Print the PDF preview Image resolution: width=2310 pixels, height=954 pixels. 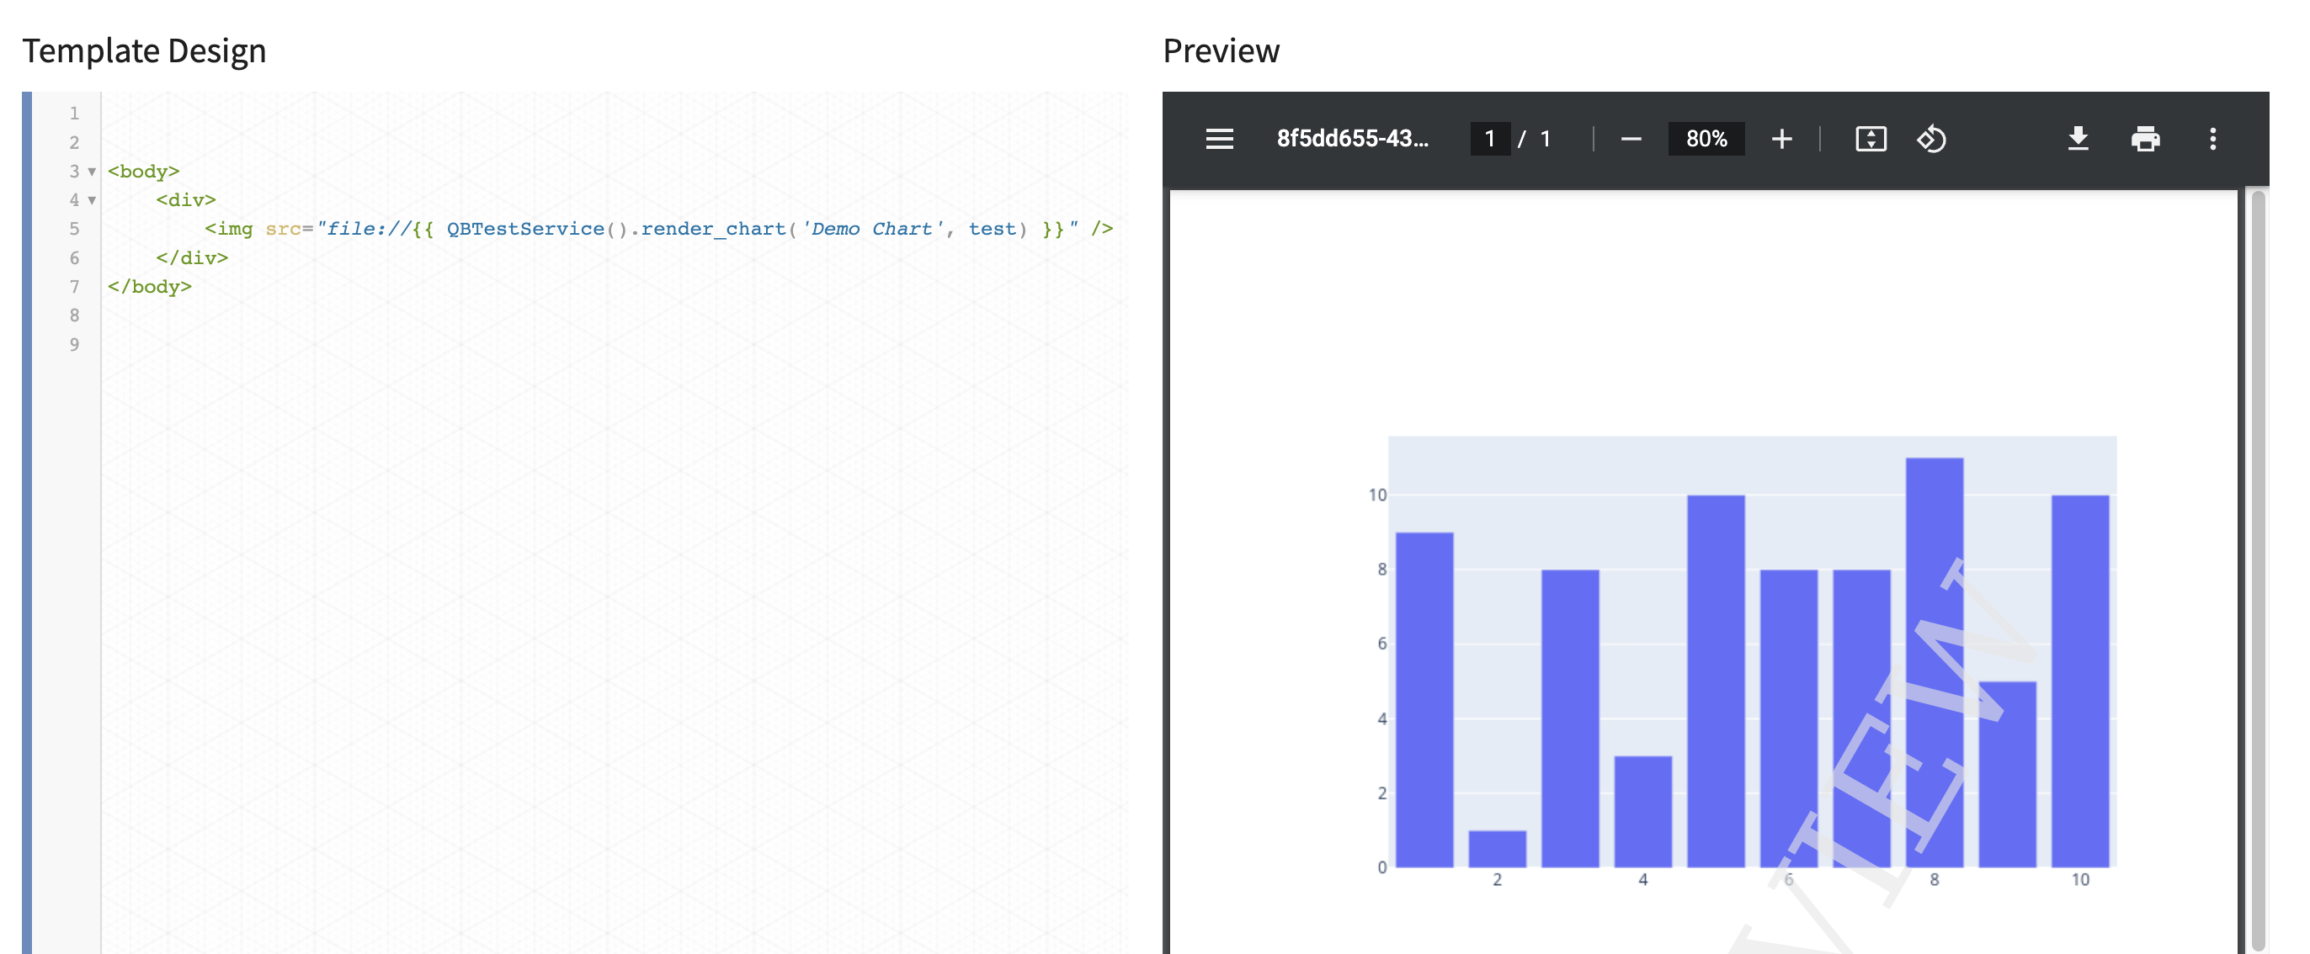[2145, 139]
